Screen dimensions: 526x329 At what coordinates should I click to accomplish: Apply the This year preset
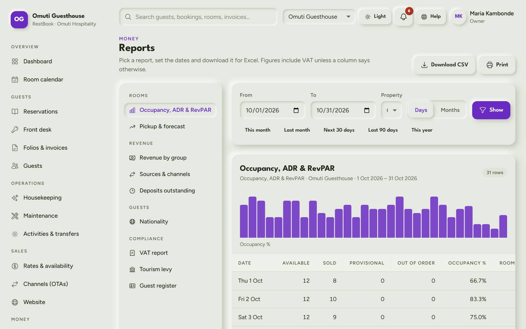click(422, 130)
